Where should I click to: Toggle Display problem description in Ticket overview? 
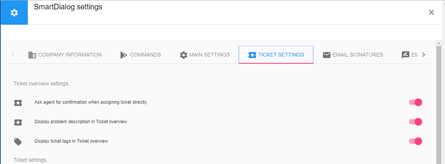[x=415, y=122]
